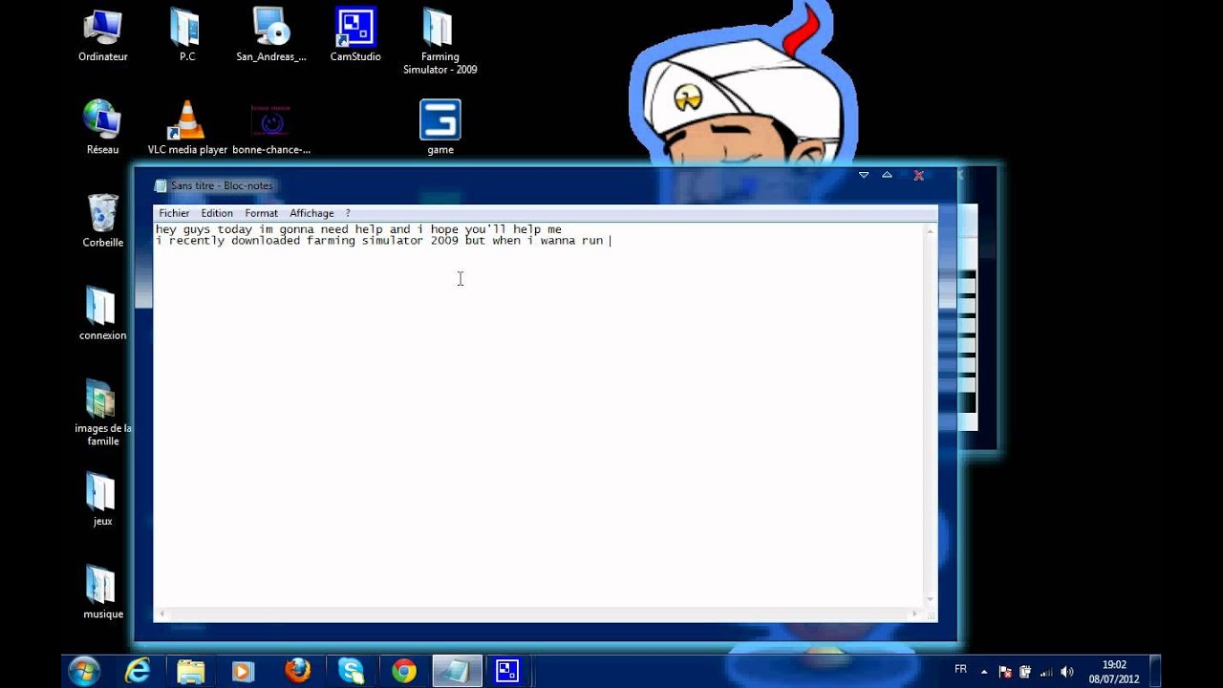
Task: Switch to CamStudio taskbar button
Action: point(506,671)
